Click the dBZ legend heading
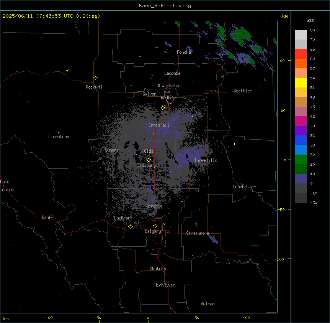The width and height of the screenshot is (330, 323). click(x=310, y=20)
